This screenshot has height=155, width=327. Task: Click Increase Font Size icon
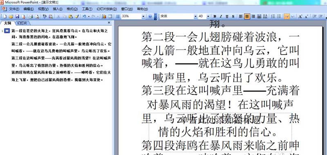point(300,16)
